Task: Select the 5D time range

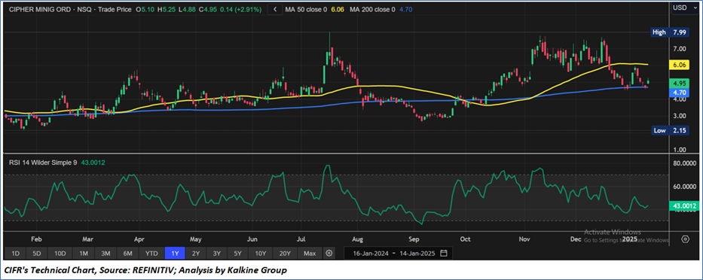Action: [37, 254]
